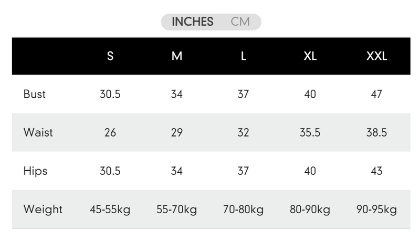Viewport: 420px width, 240px height.
Task: Select the INCHES unit option
Action: (192, 22)
